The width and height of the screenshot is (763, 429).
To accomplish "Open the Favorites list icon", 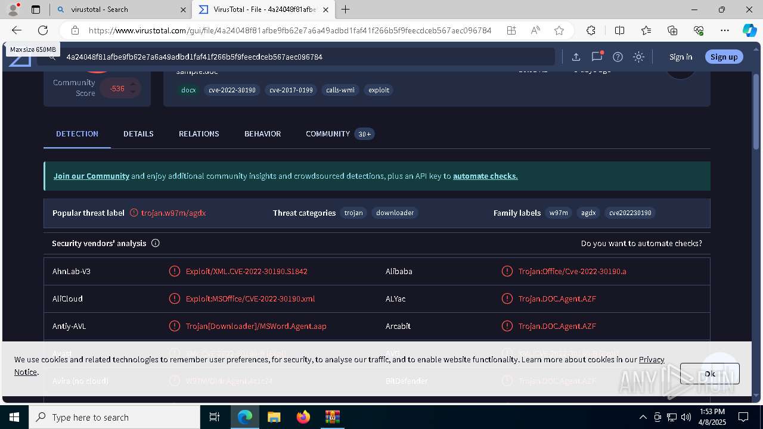I will pos(646,30).
